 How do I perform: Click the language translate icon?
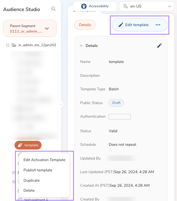(125, 6)
